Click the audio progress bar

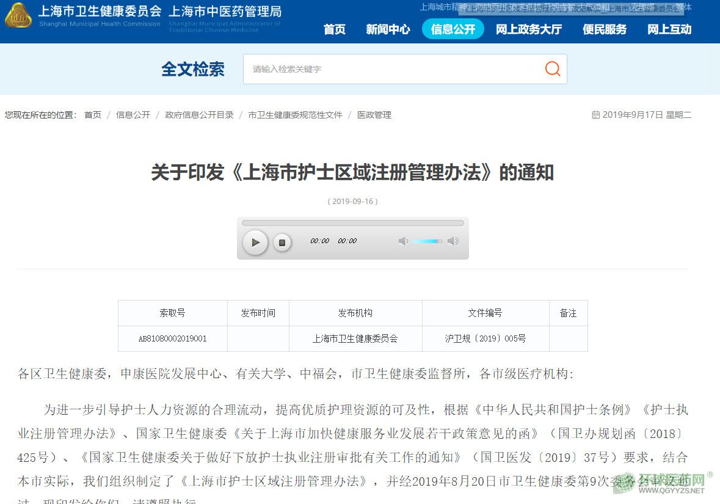point(352,223)
